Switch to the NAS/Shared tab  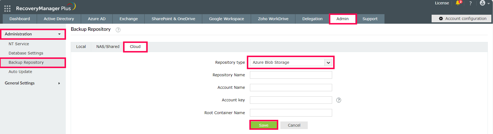(x=108, y=47)
